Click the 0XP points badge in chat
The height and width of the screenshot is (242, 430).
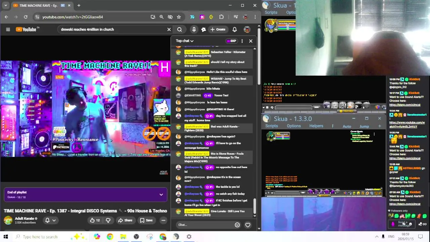coord(231,41)
